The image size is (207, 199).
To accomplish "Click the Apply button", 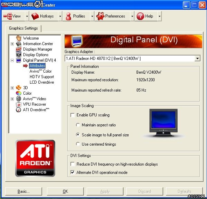I will point(105,191).
